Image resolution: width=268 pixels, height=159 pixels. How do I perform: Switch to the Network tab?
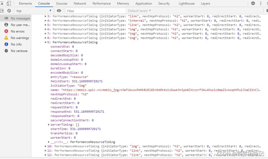coord(80,4)
